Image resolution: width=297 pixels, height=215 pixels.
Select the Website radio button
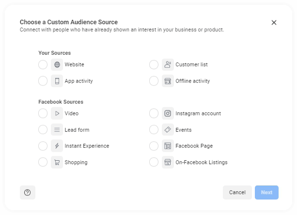[43, 65]
